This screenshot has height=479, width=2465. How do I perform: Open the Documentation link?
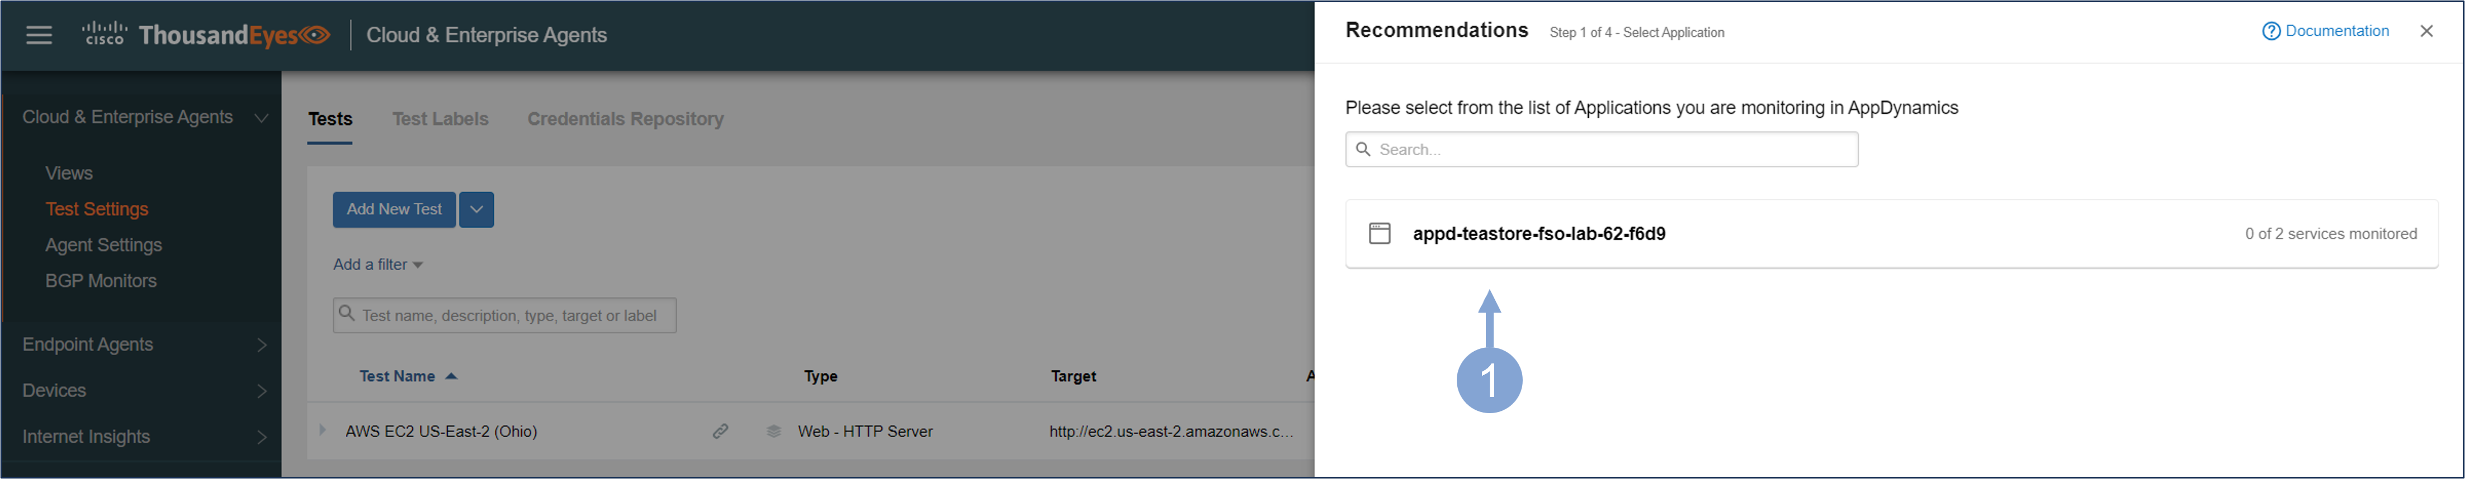click(x=2337, y=32)
